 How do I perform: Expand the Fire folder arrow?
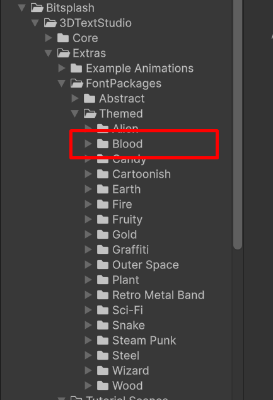click(88, 204)
